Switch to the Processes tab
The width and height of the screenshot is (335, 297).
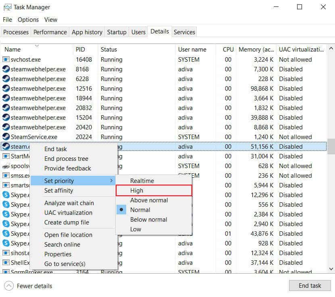click(16, 32)
